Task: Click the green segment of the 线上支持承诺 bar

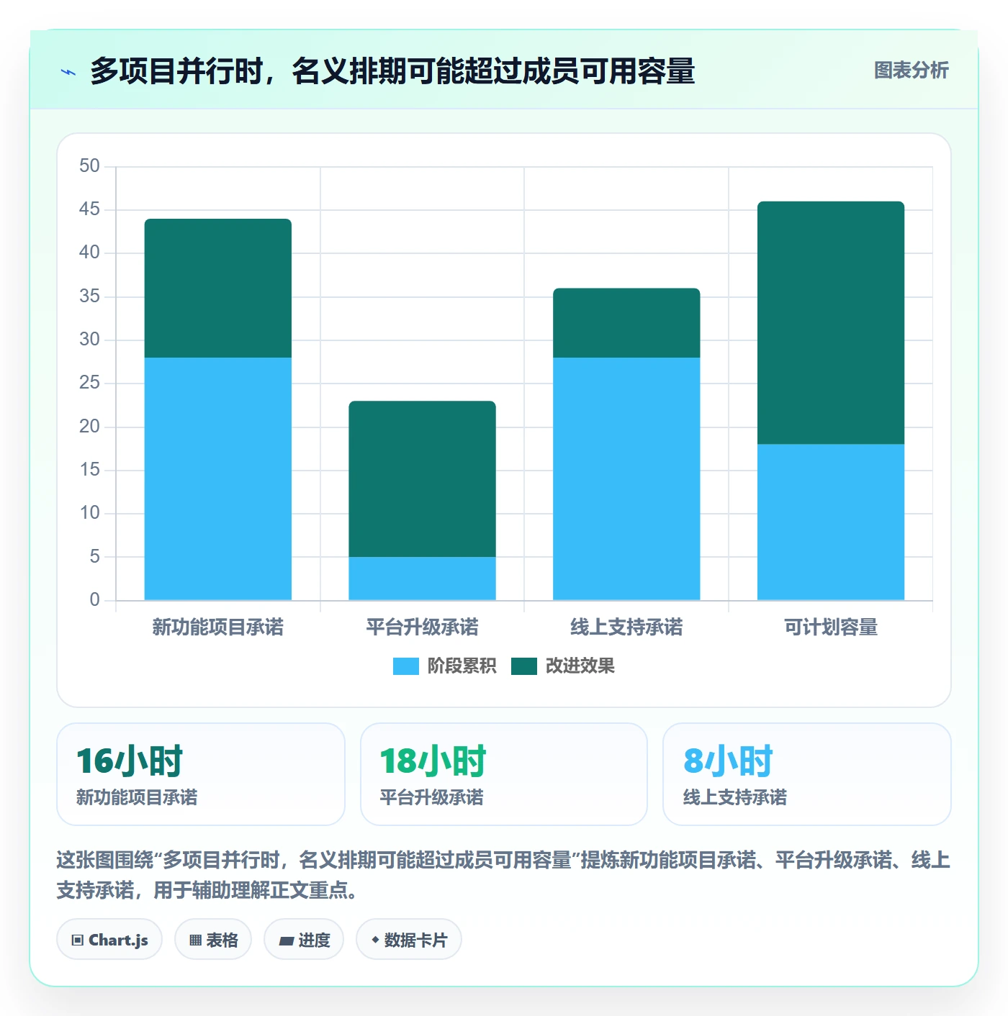Action: pos(626,323)
